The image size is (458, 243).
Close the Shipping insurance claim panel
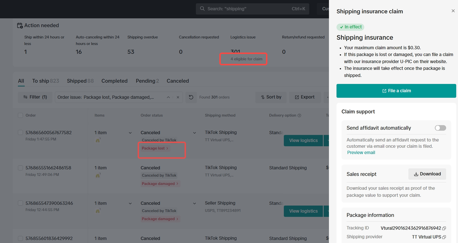point(453,11)
